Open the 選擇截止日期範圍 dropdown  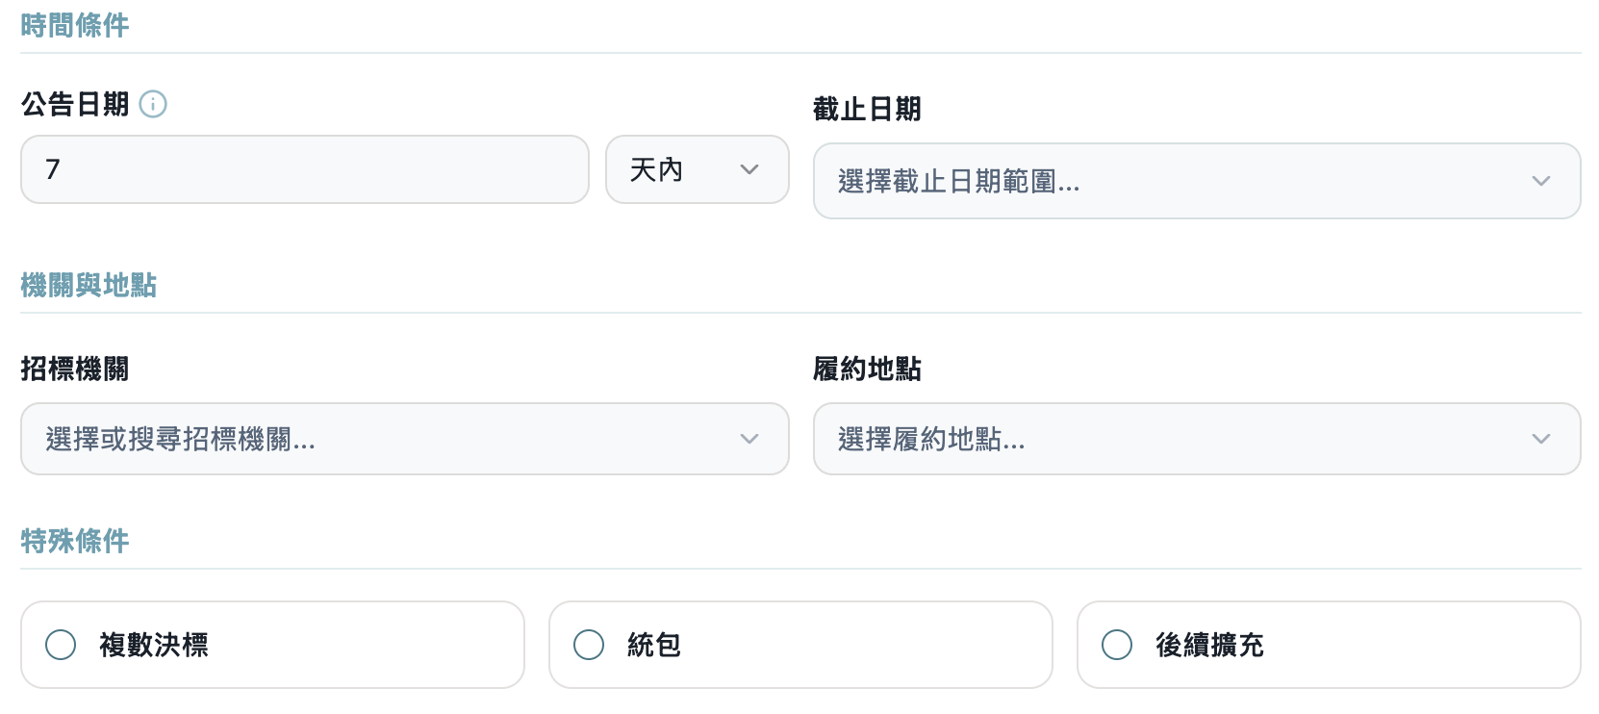click(1196, 181)
